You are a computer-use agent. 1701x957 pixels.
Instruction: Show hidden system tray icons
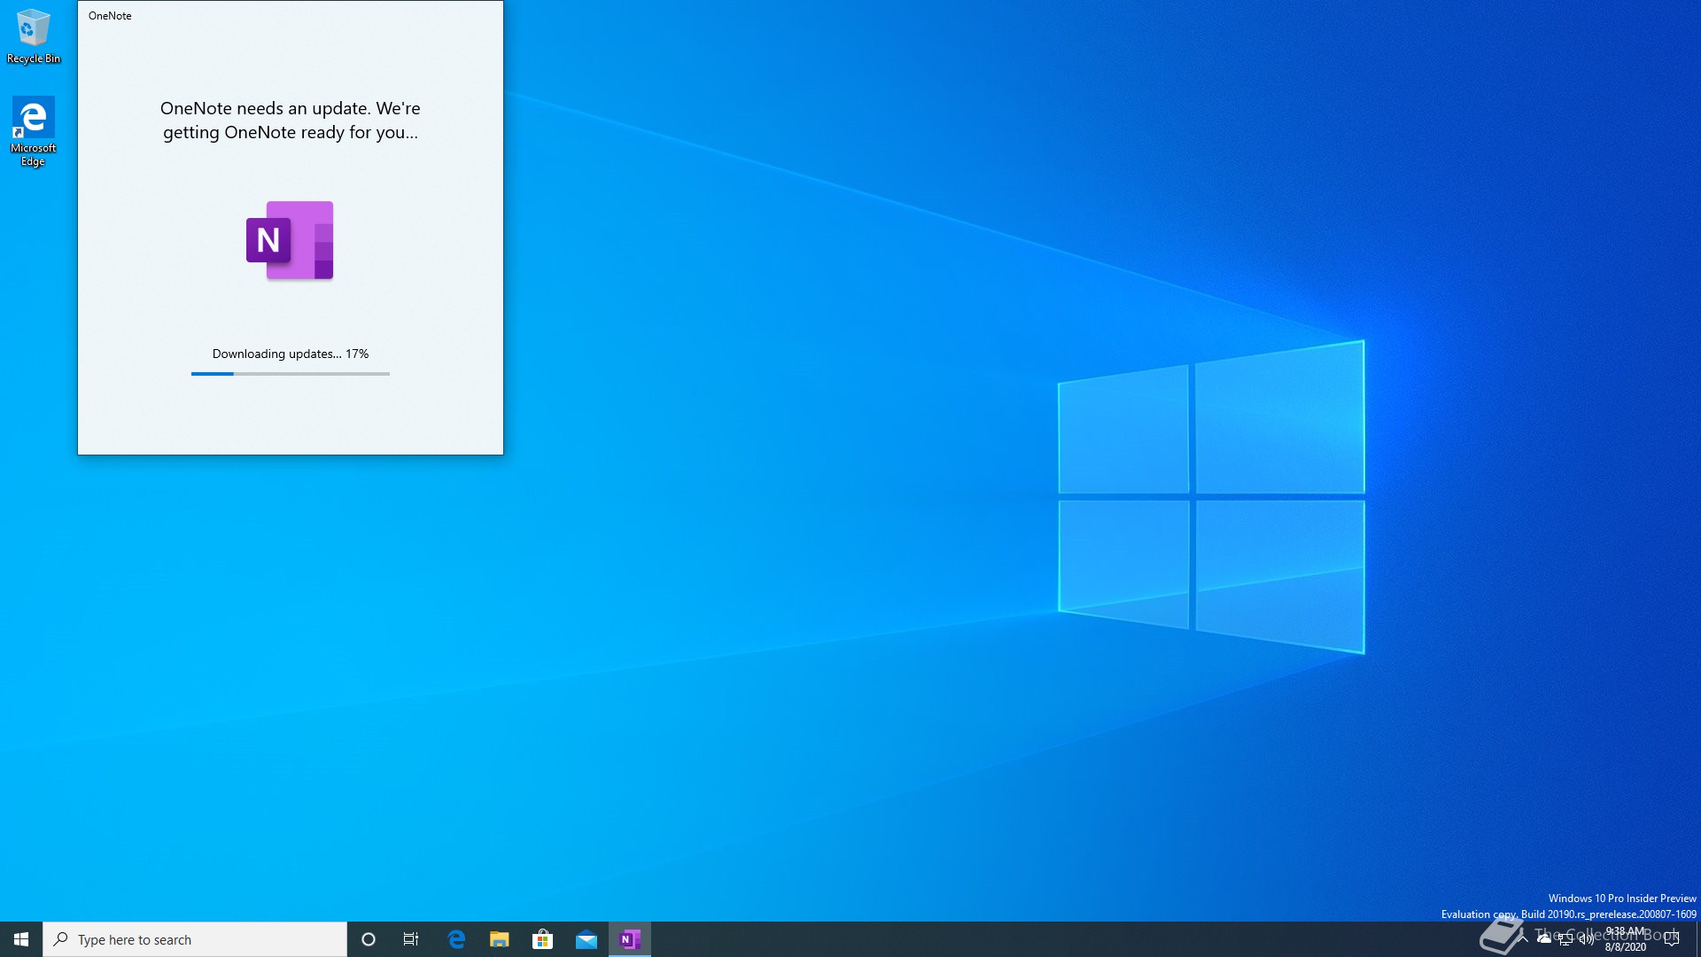(x=1523, y=939)
